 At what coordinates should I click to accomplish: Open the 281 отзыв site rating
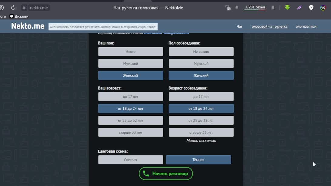(255, 7)
